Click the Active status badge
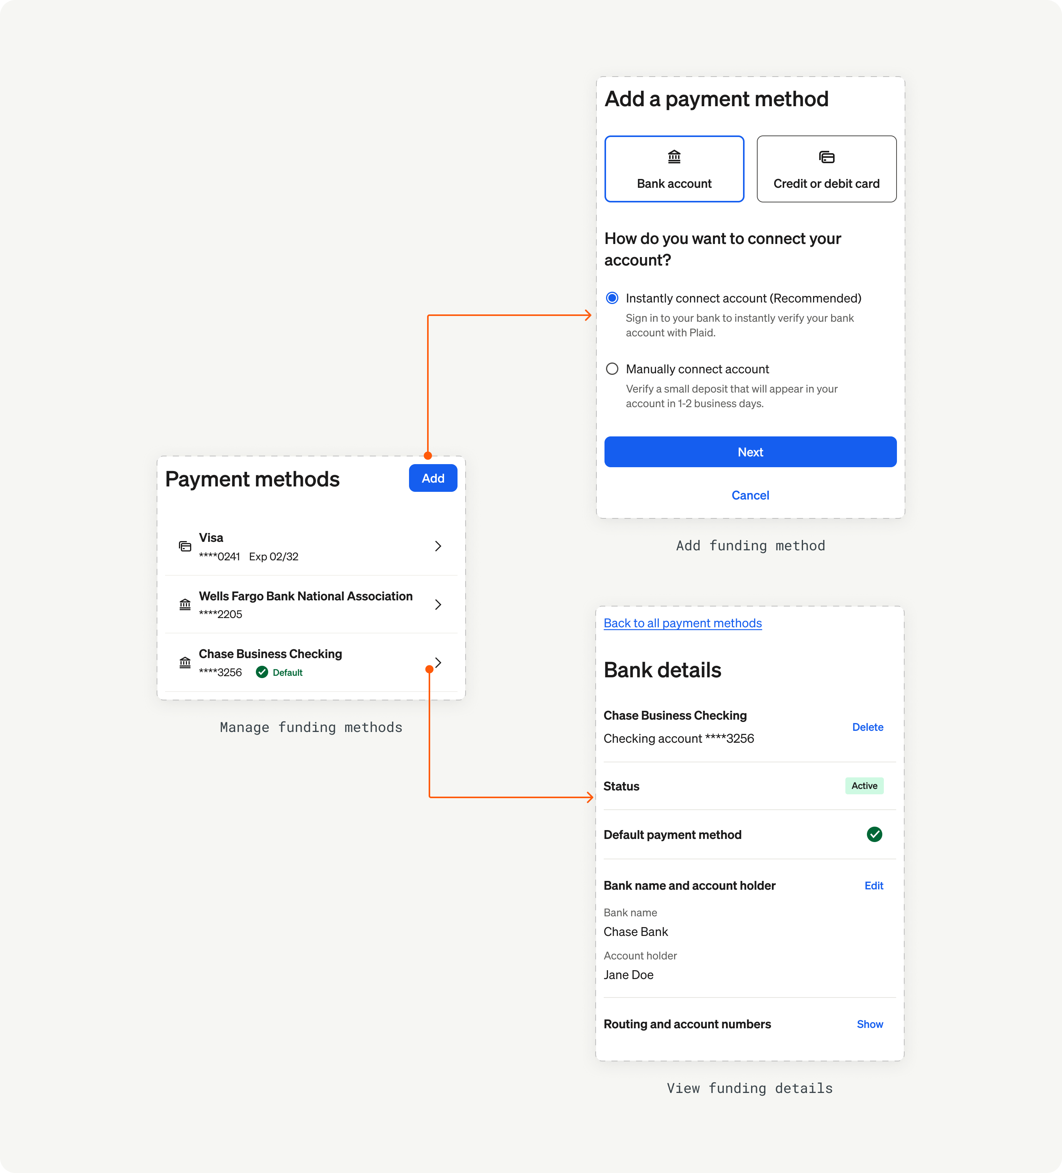Viewport: 1062px width, 1173px height. tap(864, 785)
